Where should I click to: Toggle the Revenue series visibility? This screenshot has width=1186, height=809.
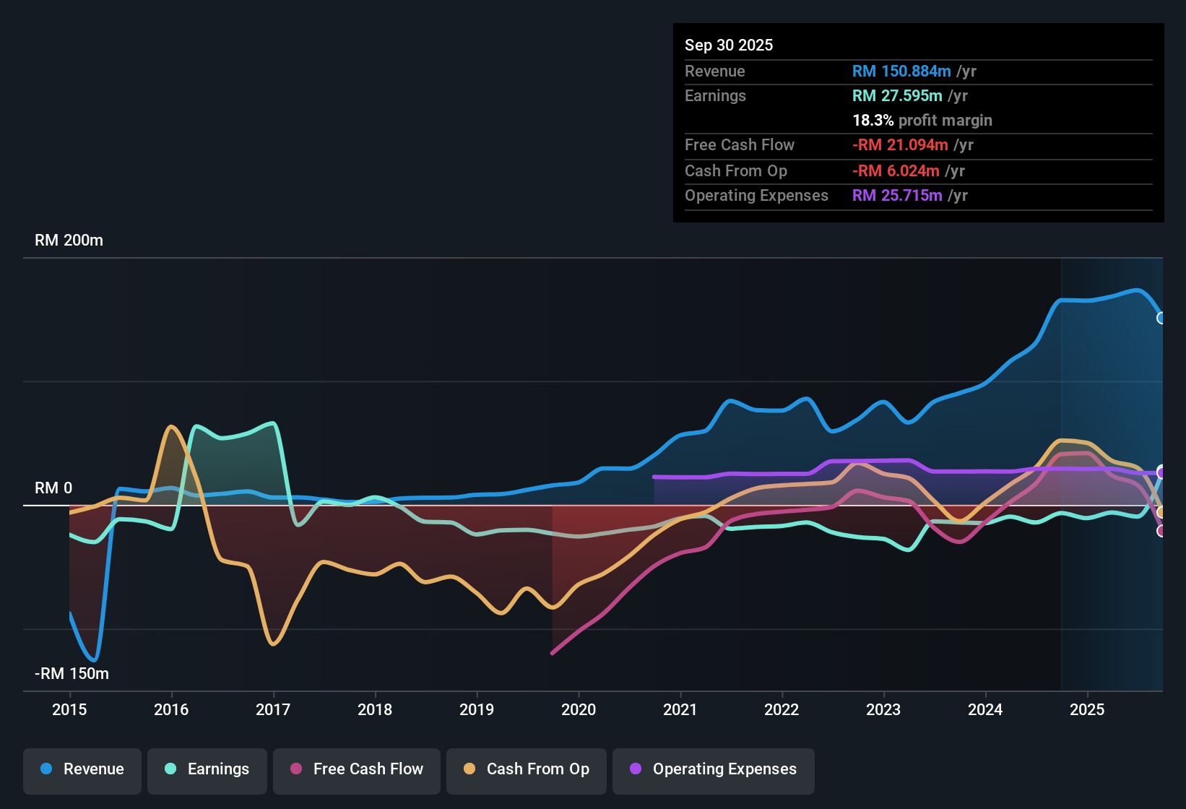point(82,769)
